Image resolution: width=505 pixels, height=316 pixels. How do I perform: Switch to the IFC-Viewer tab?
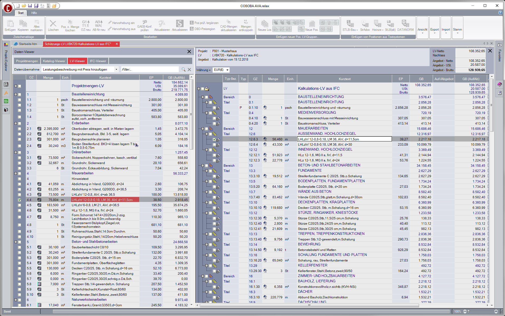(98, 61)
